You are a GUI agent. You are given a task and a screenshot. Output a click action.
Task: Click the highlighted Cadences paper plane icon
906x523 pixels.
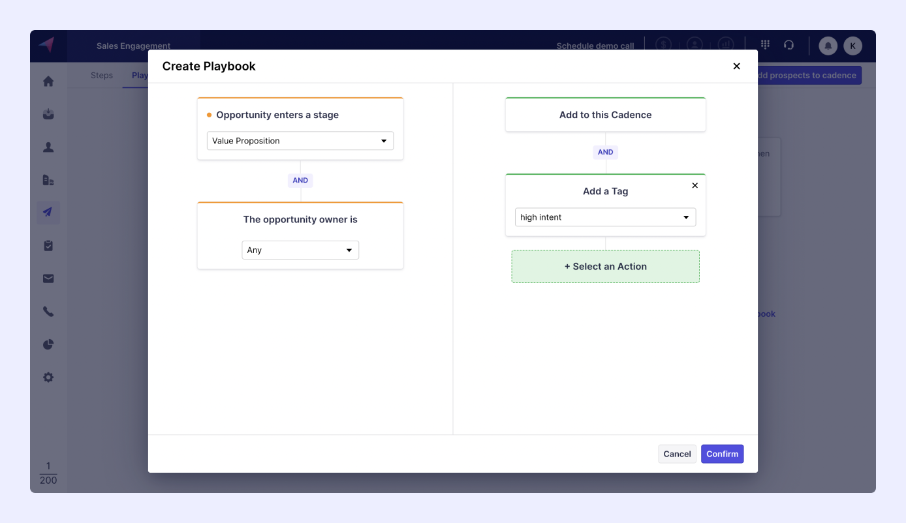(48, 212)
